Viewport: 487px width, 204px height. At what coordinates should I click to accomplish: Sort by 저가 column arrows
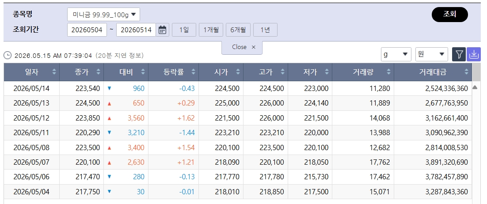pos(327,72)
